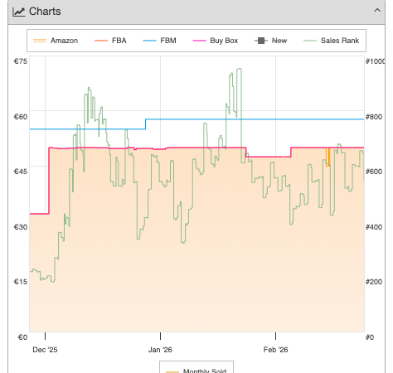The height and width of the screenshot is (373, 393).
Task: Click the Feb '26 axis label
Action: click(275, 350)
